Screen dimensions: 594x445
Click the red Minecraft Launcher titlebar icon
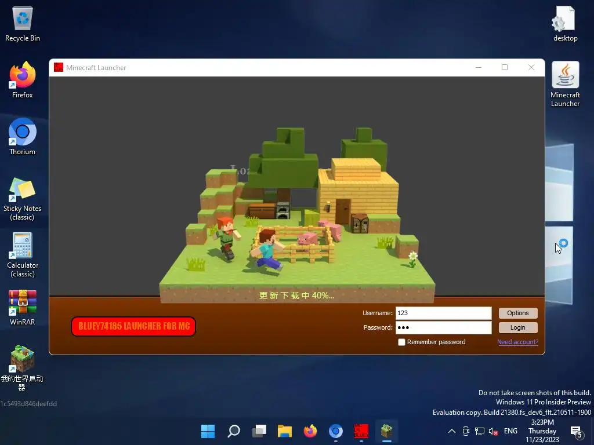pyautogui.click(x=59, y=67)
